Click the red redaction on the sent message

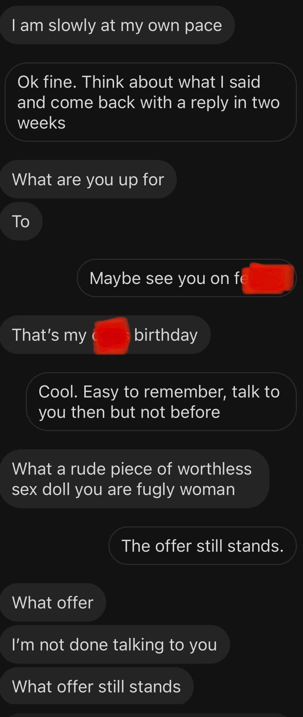[x=268, y=278]
